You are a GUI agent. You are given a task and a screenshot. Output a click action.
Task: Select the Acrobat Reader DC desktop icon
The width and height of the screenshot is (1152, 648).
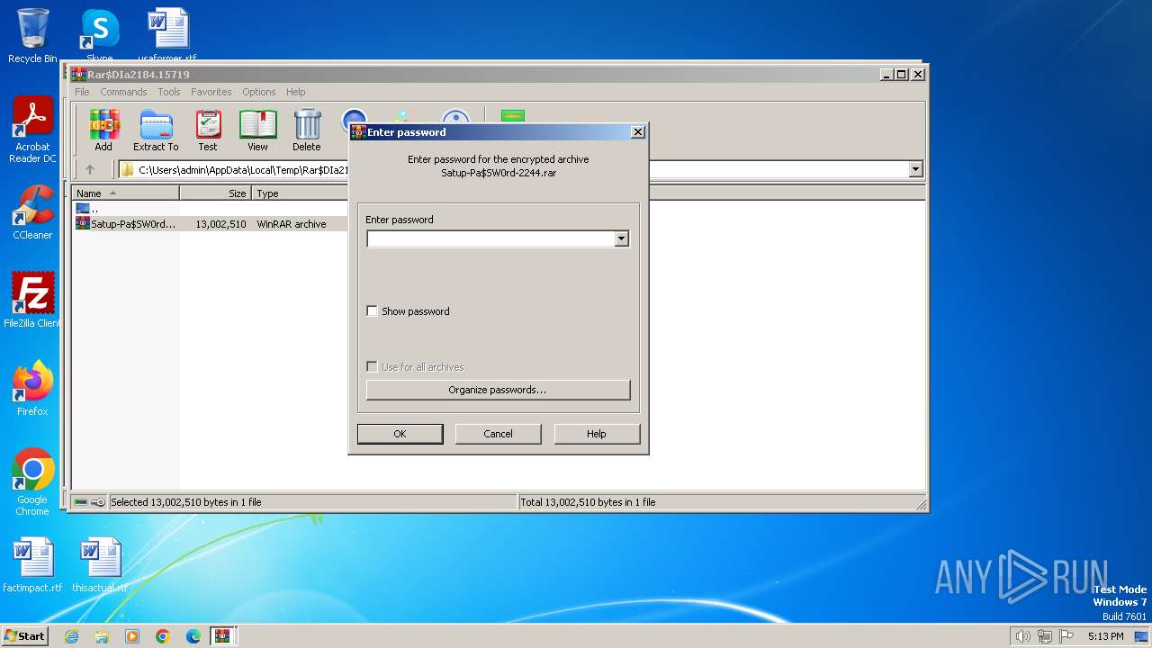[32, 130]
